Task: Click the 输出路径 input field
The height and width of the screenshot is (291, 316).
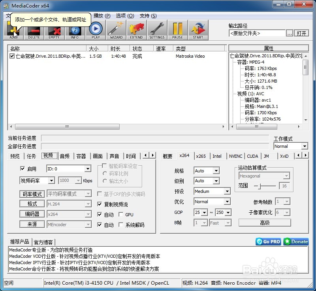Action: (x=257, y=33)
